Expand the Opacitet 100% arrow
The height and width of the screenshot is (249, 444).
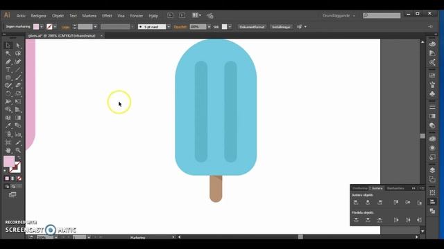click(x=209, y=27)
